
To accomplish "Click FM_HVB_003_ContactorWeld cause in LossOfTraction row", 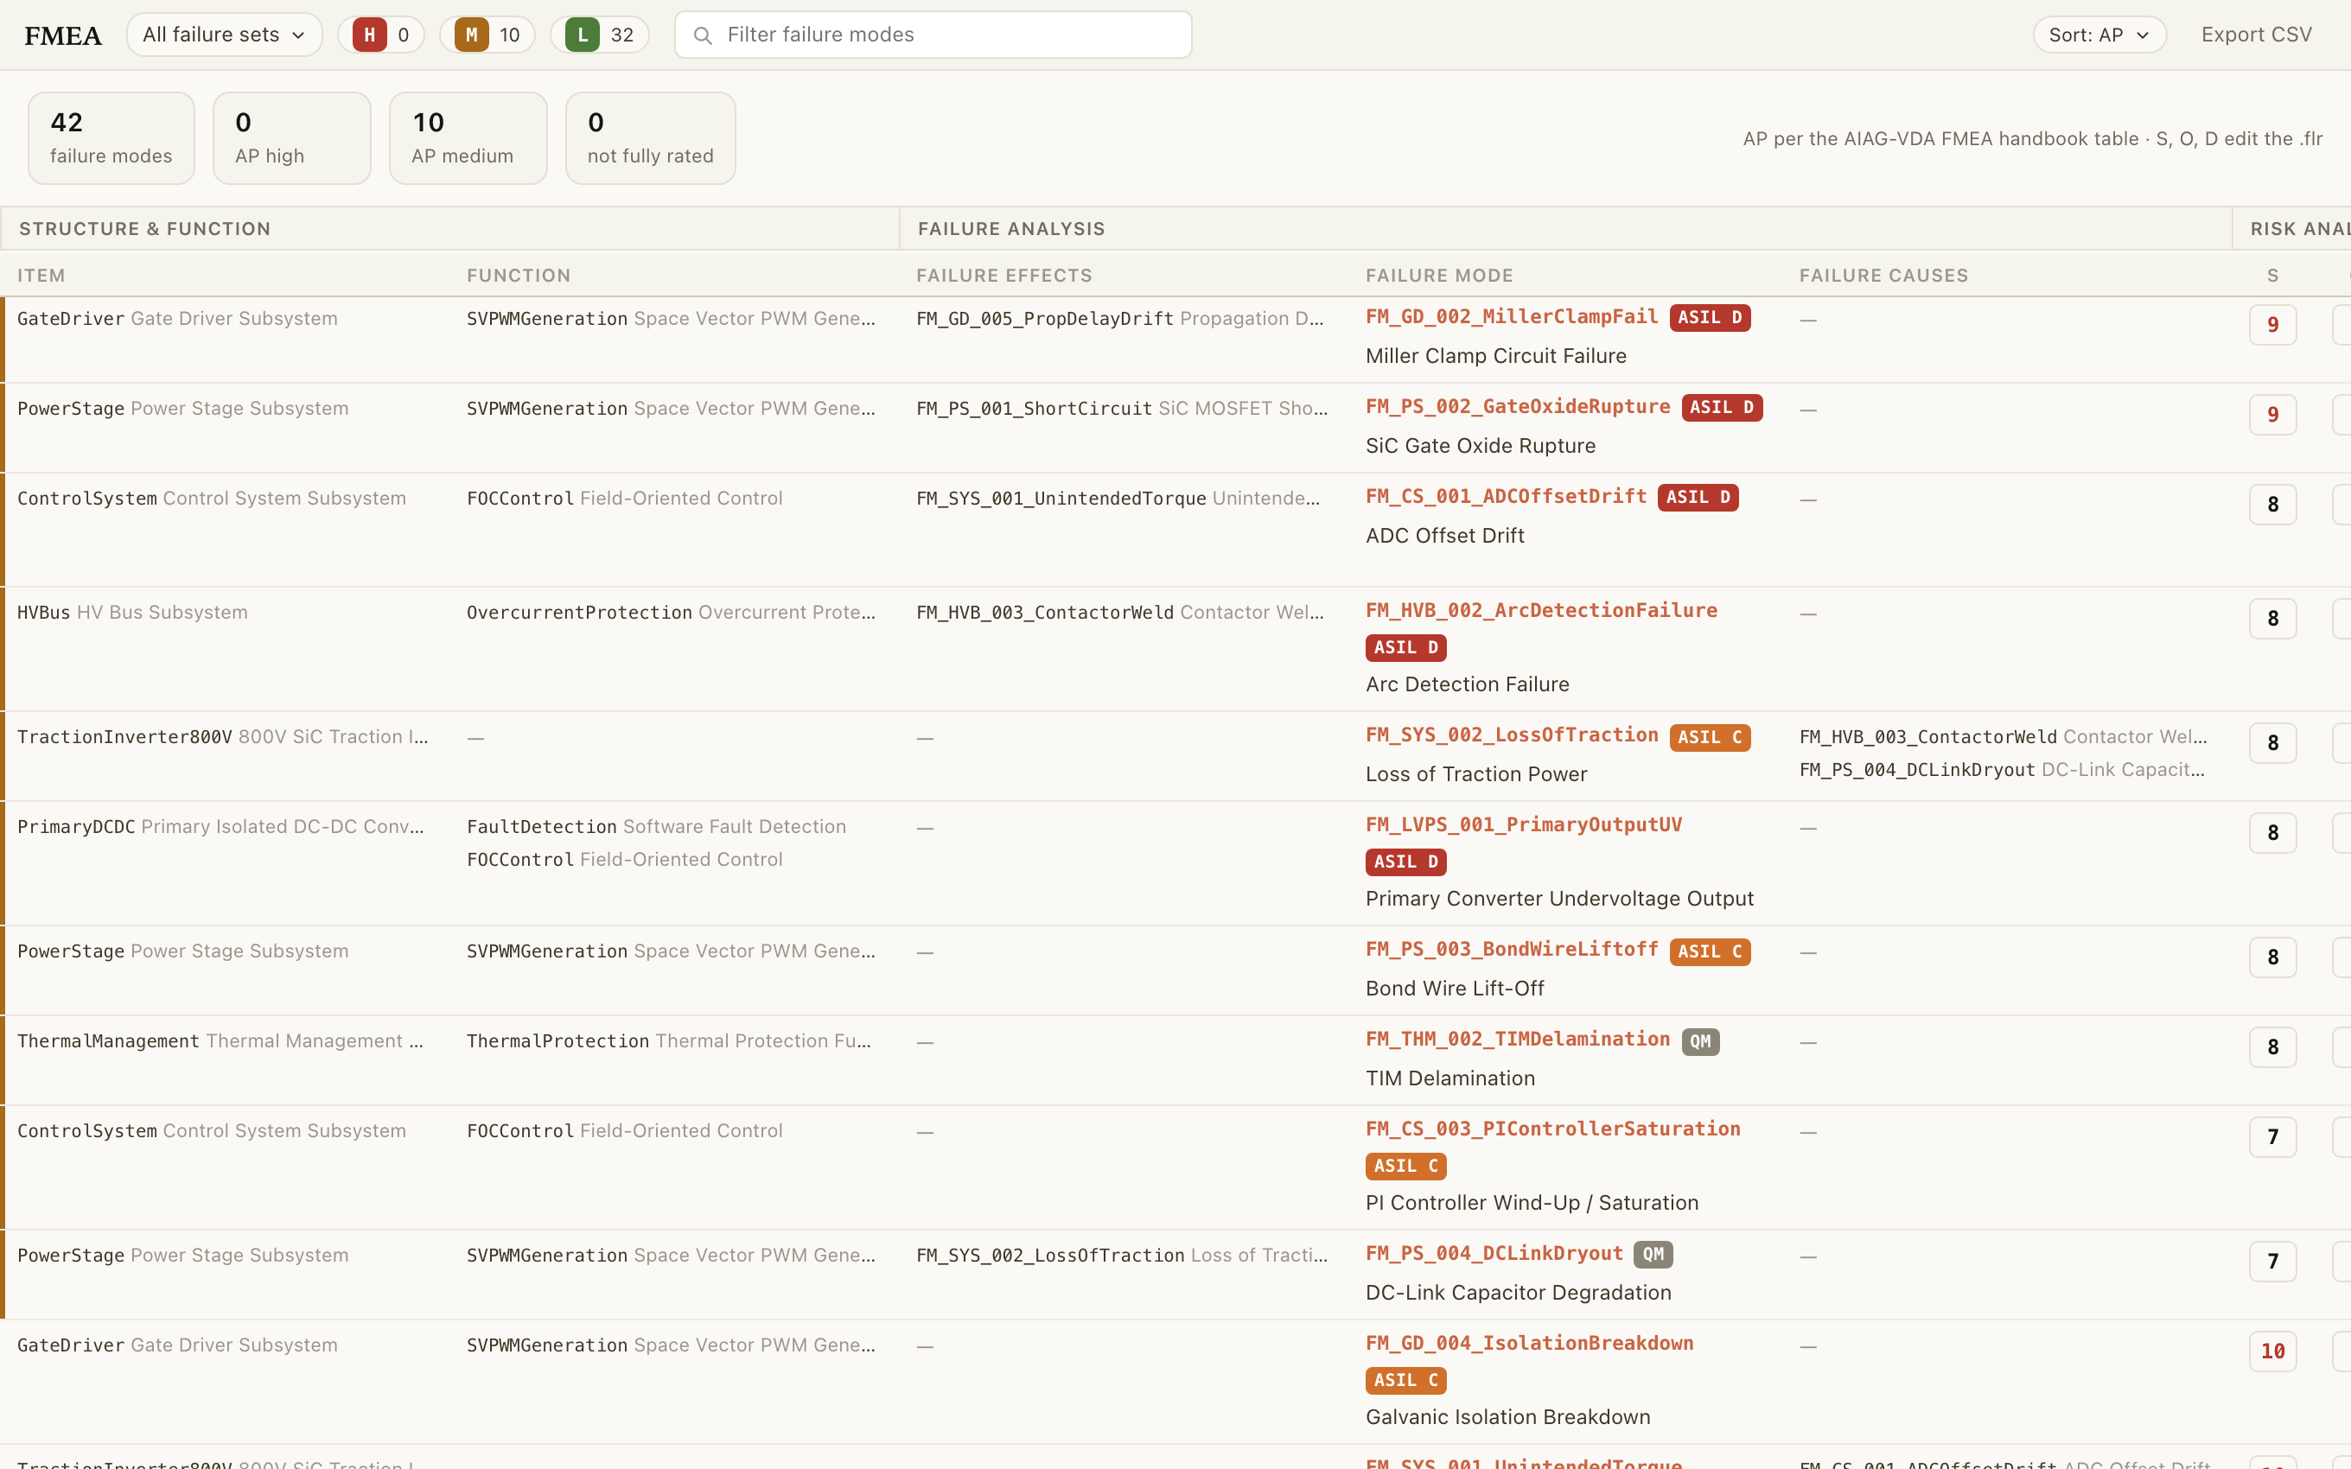I will tap(2002, 737).
